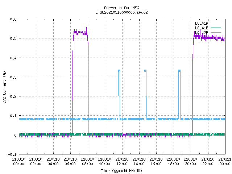Click the x-axis tick label 210310 22:00
The width and height of the screenshot is (232, 174).
point(208,162)
